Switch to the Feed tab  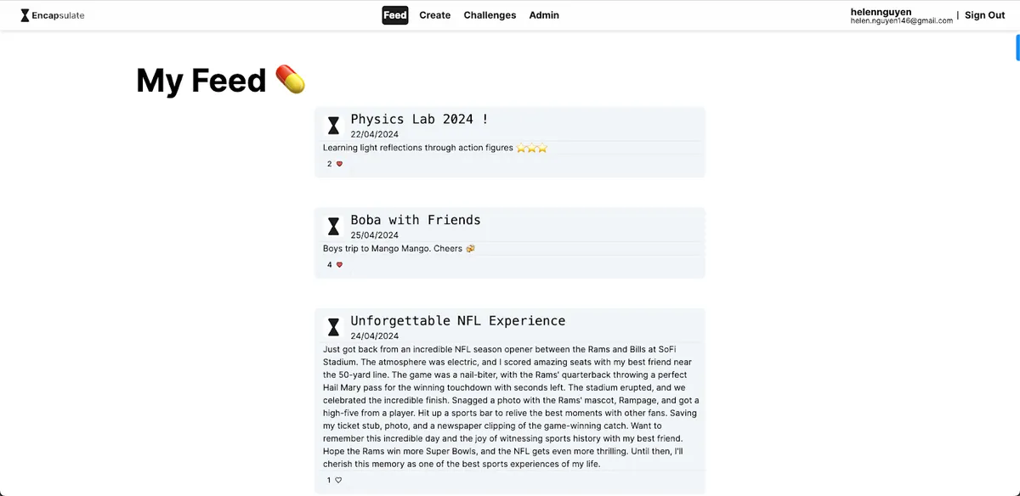394,14
